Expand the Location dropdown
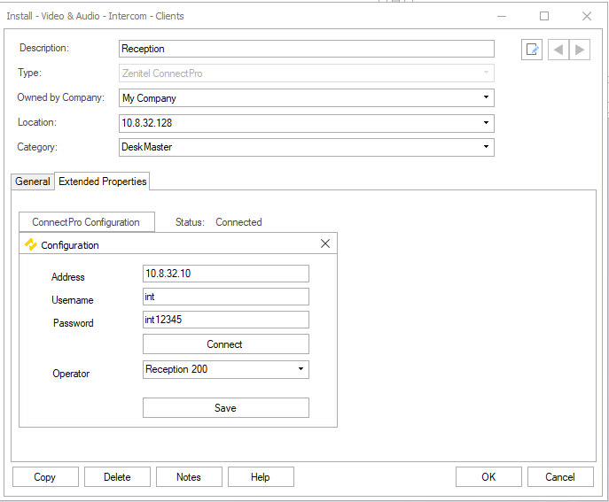This screenshot has width=609, height=502. click(486, 123)
